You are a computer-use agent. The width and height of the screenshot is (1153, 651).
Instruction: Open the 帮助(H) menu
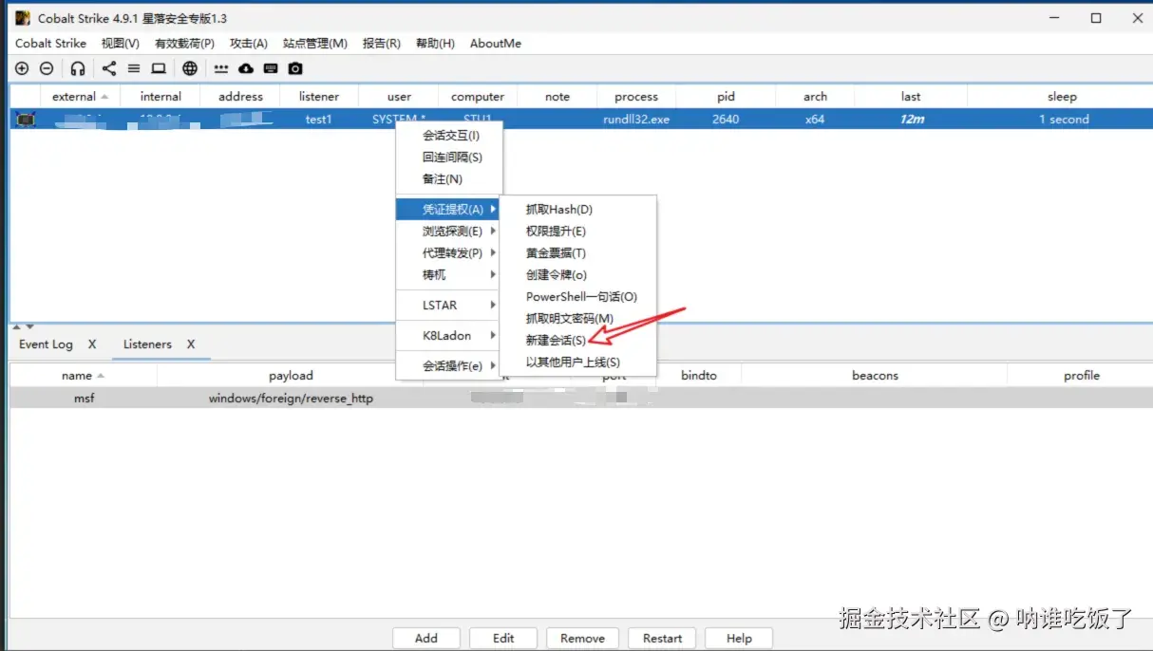[435, 44]
